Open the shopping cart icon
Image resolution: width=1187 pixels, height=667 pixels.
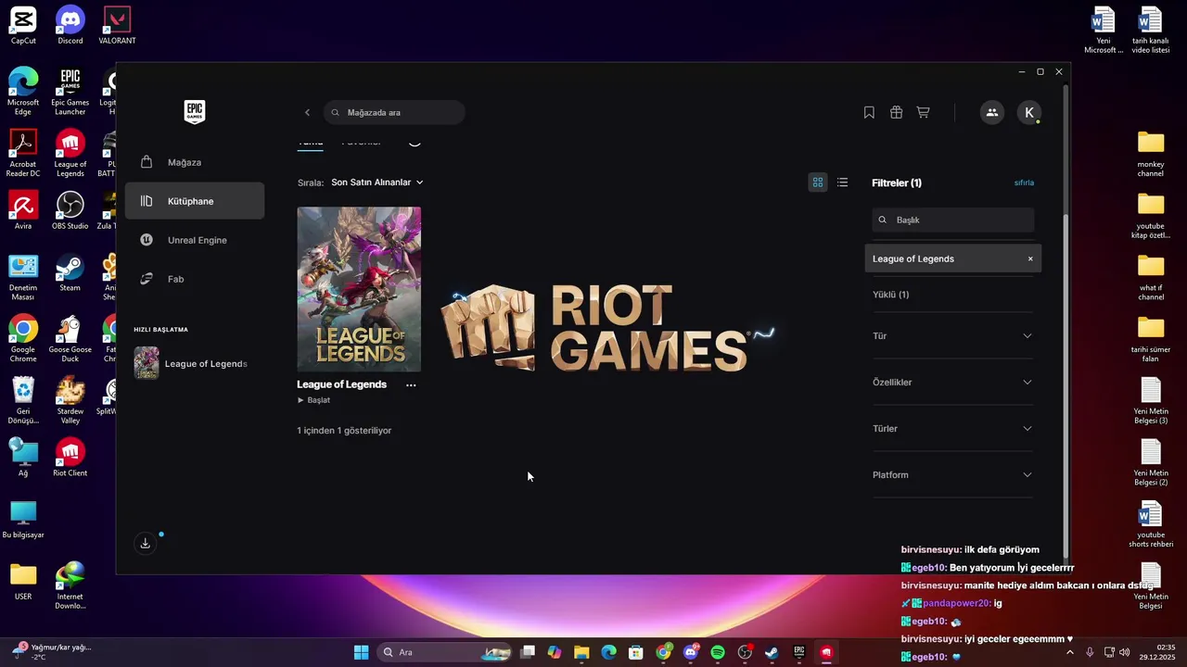pos(923,112)
